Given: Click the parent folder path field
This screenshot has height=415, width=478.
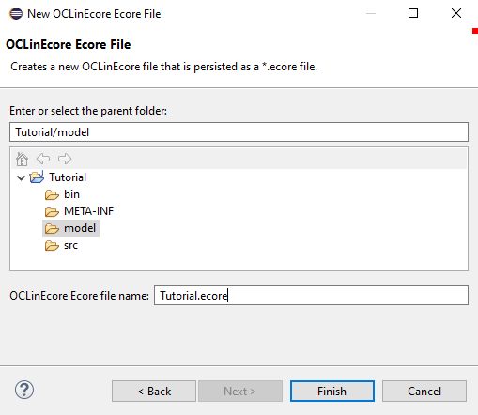Looking at the screenshot, I should (x=239, y=132).
